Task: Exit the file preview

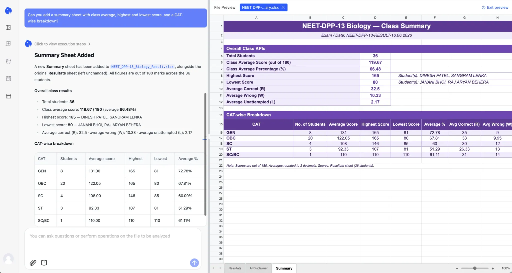Action: pyautogui.click(x=495, y=7)
